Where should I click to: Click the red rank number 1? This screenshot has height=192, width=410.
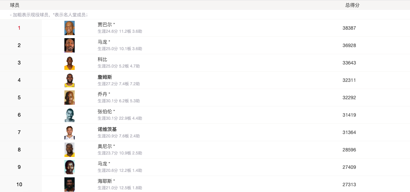click(x=19, y=28)
